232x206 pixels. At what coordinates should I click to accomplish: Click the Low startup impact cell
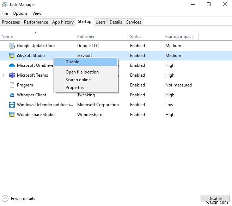[x=169, y=105]
